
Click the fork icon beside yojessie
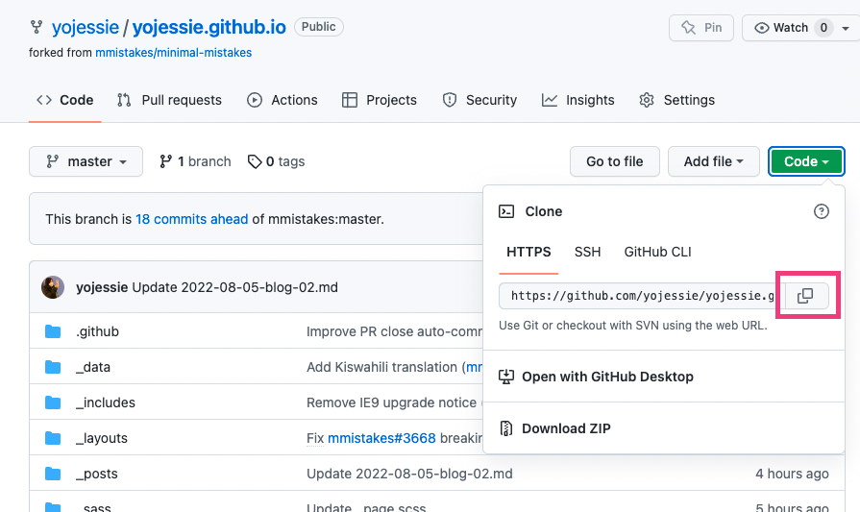pos(37,27)
